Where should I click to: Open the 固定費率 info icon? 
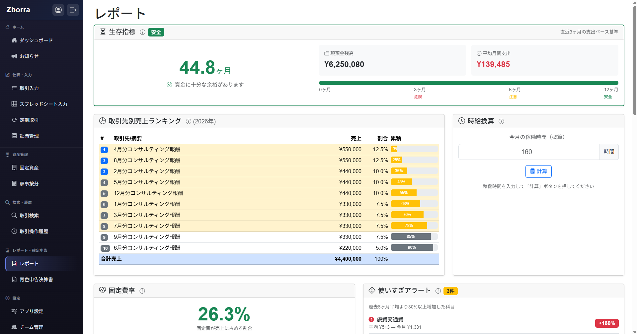[142, 291]
